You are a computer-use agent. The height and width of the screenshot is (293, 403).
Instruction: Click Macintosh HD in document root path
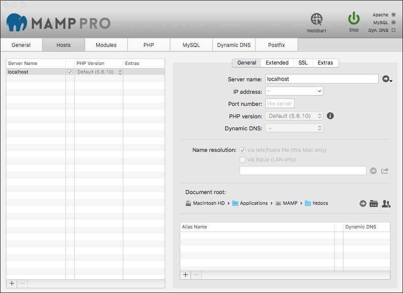pos(209,204)
